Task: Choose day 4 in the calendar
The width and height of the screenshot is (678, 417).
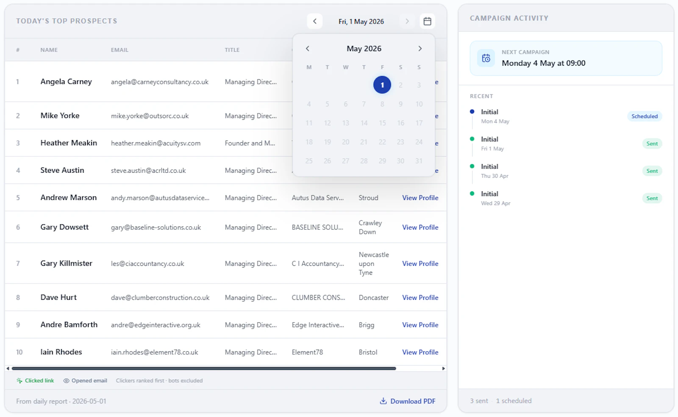Action: pyautogui.click(x=309, y=104)
